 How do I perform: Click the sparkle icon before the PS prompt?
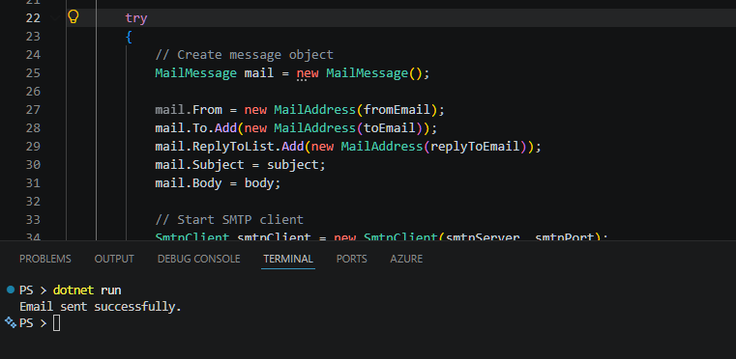[11, 322]
